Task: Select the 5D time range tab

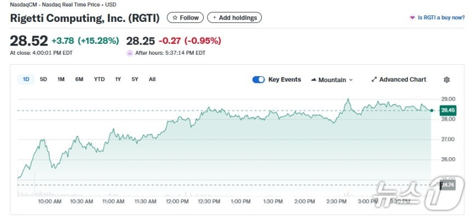Action: point(43,79)
